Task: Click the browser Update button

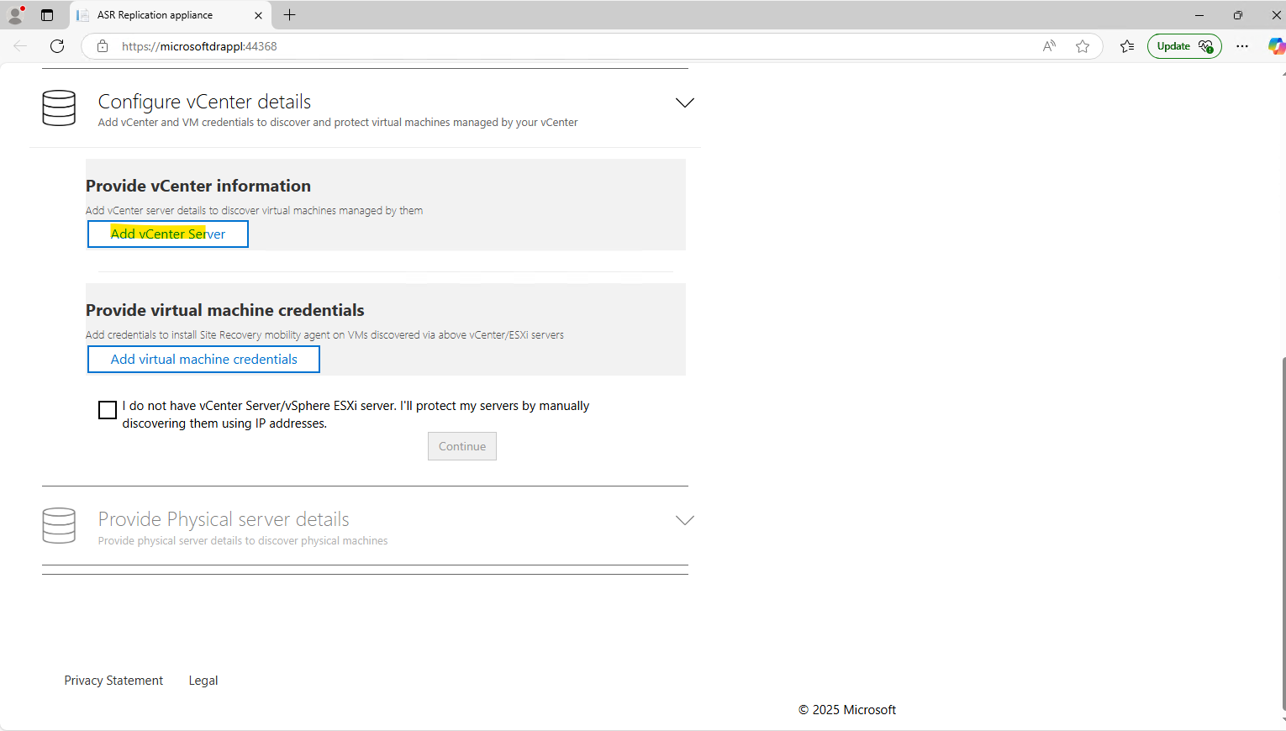Action: (1184, 46)
